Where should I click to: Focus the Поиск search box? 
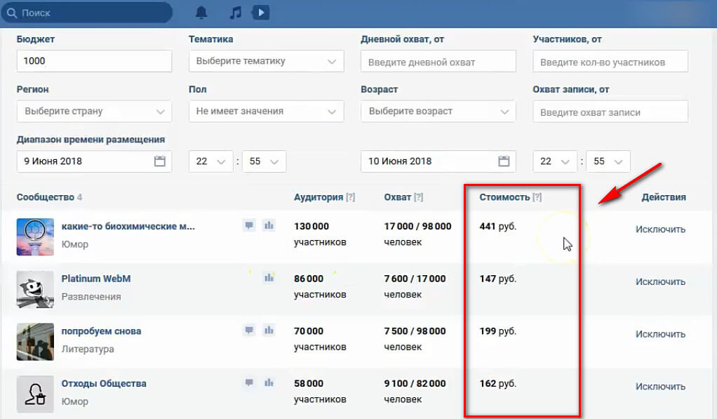[x=91, y=13]
